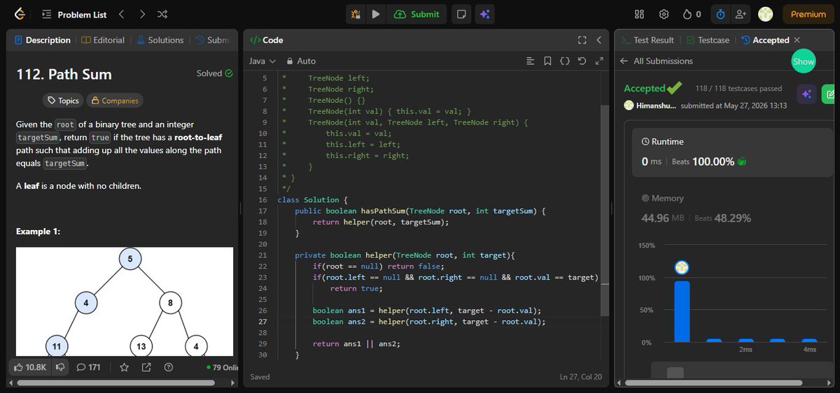Viewport: 840px width, 393px height.
Task: Click the share icon under the description
Action: point(146,367)
